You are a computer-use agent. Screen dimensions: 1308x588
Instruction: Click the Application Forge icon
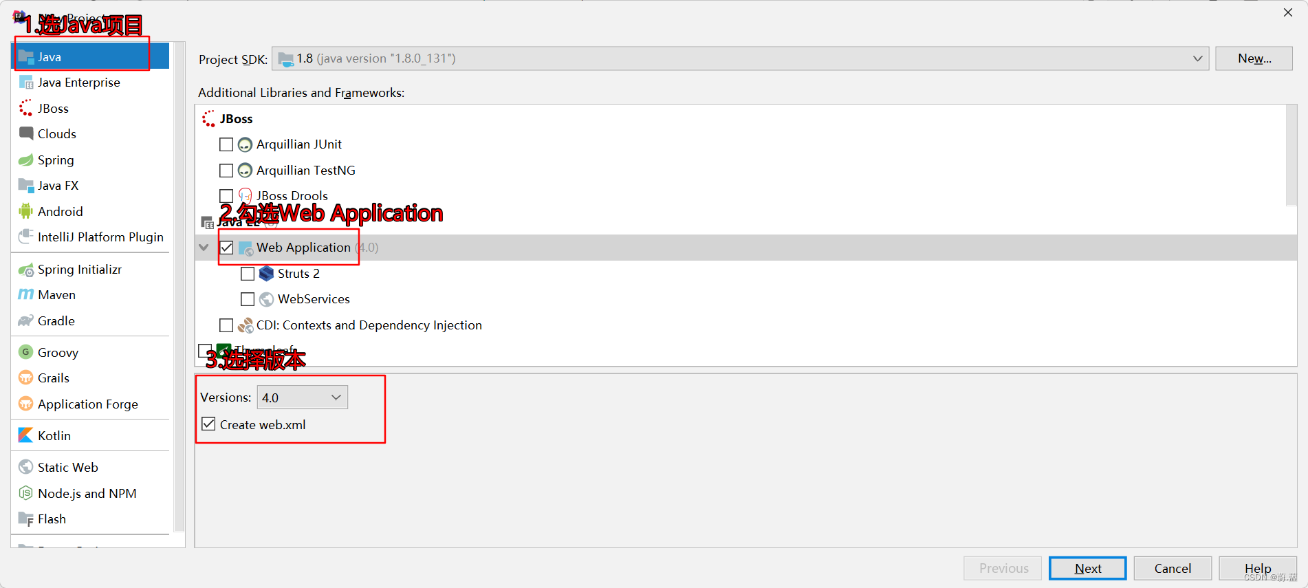click(x=26, y=404)
